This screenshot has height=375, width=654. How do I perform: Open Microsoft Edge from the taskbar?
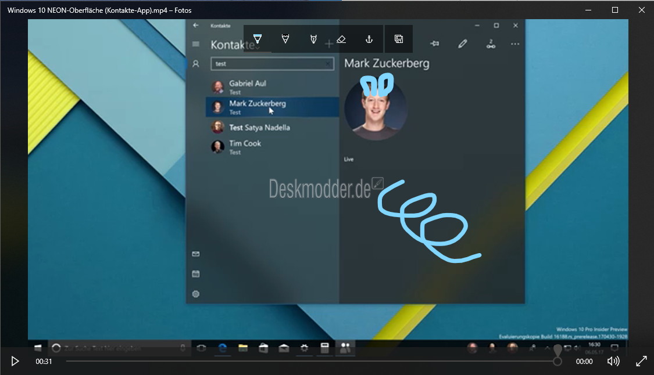[x=222, y=348]
